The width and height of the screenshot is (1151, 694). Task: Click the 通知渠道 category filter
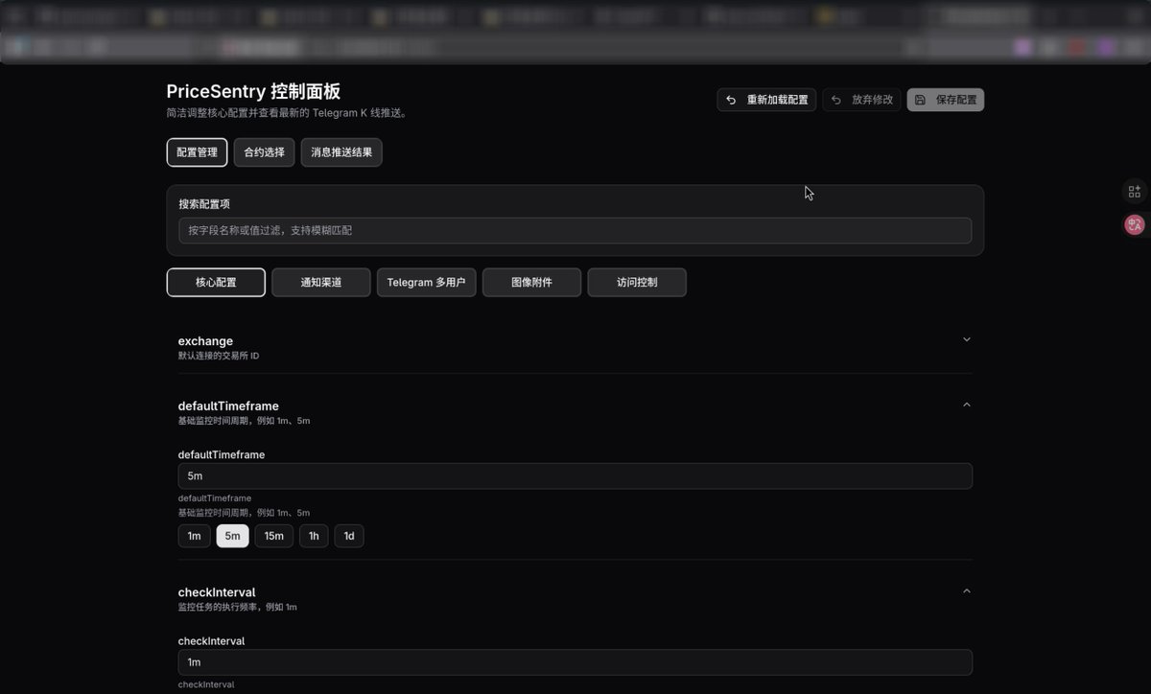coord(320,282)
